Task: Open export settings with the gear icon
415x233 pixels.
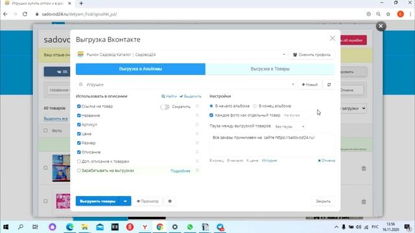Action: pyautogui.click(x=170, y=201)
